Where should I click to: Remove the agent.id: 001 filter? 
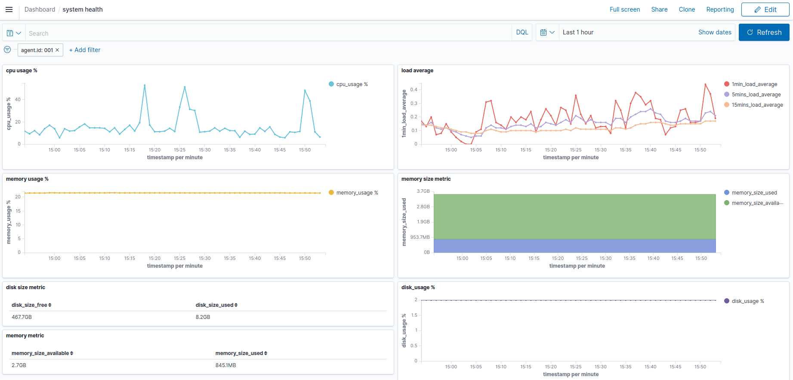[57, 50]
